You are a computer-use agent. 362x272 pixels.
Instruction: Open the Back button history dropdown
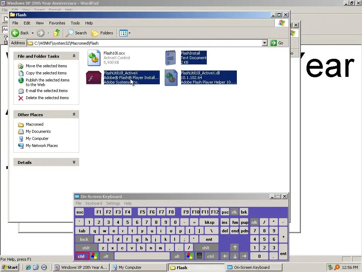coord(33,33)
